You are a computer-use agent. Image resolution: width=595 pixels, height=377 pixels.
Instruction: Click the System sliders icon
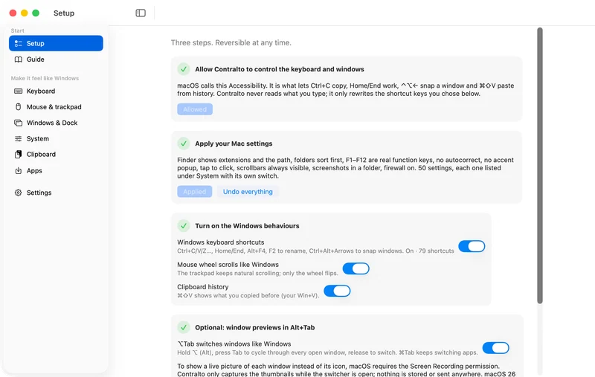coord(18,139)
